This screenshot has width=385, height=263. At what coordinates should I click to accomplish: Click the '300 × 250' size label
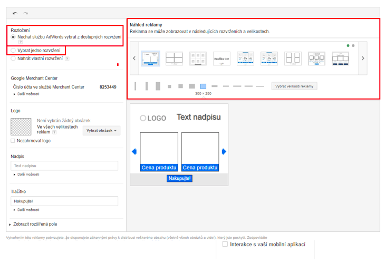pyautogui.click(x=203, y=93)
